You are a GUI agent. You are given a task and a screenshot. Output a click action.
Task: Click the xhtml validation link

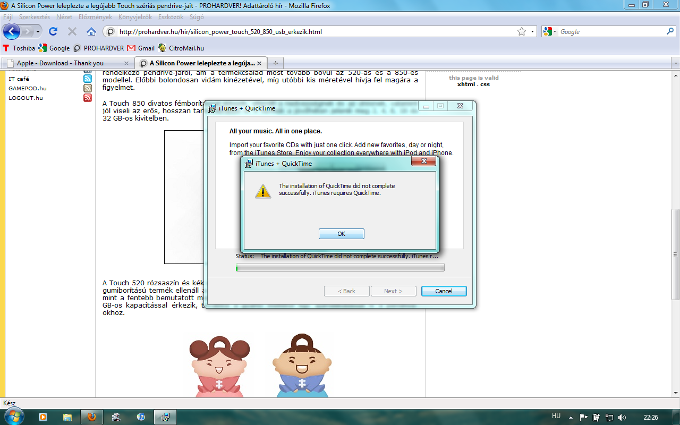pyautogui.click(x=466, y=84)
